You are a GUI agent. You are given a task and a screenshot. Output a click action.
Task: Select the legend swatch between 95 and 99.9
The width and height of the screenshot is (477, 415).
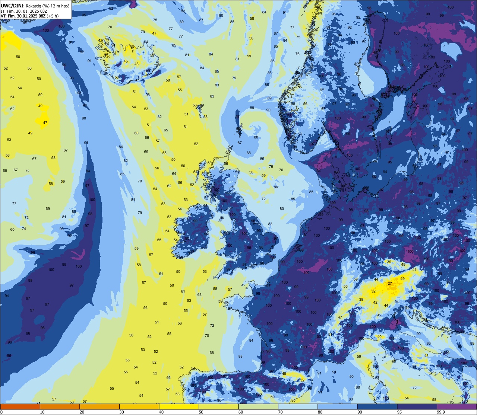417,406
